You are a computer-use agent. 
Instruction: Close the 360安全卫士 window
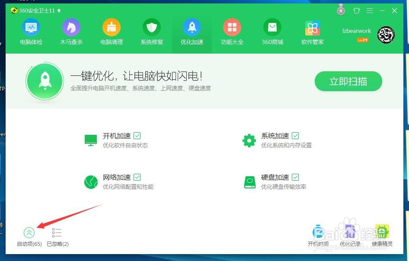pos(394,10)
